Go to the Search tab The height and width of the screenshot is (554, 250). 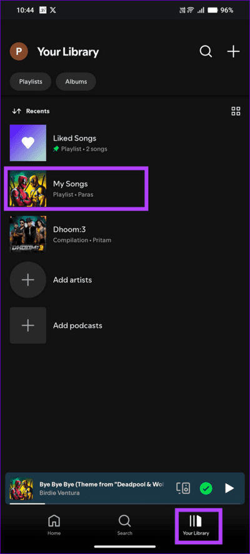point(124,525)
